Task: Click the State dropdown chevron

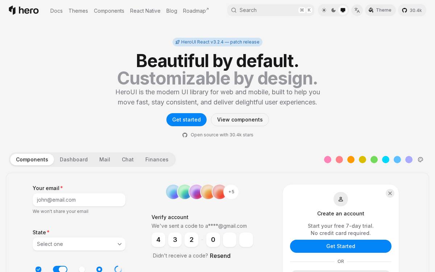Action: pyautogui.click(x=120, y=244)
